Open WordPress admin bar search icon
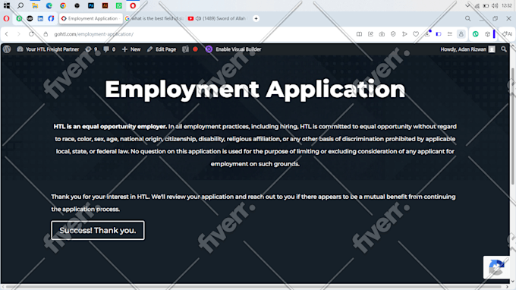 point(504,49)
